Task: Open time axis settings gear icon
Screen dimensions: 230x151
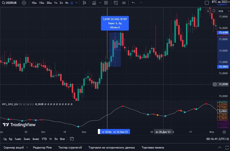Action: tap(224, 132)
